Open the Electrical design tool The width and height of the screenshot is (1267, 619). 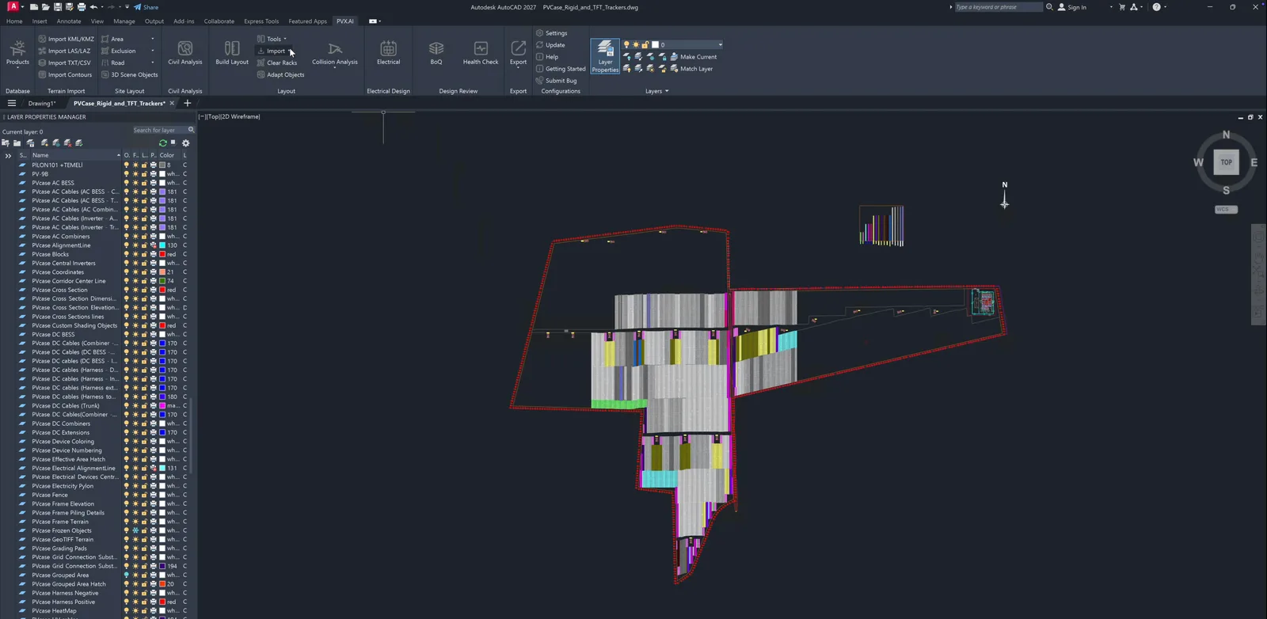pyautogui.click(x=388, y=53)
